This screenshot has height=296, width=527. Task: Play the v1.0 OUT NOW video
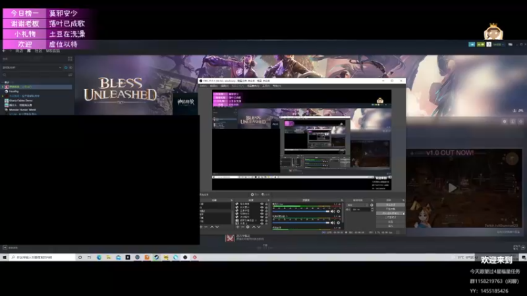tap(453, 188)
